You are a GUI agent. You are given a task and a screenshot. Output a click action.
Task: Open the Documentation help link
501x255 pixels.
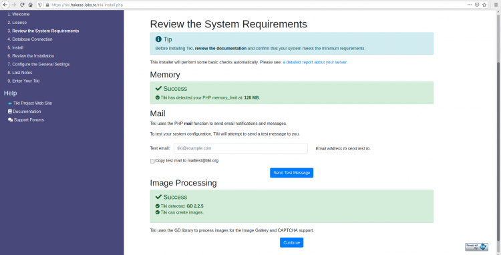(27, 111)
